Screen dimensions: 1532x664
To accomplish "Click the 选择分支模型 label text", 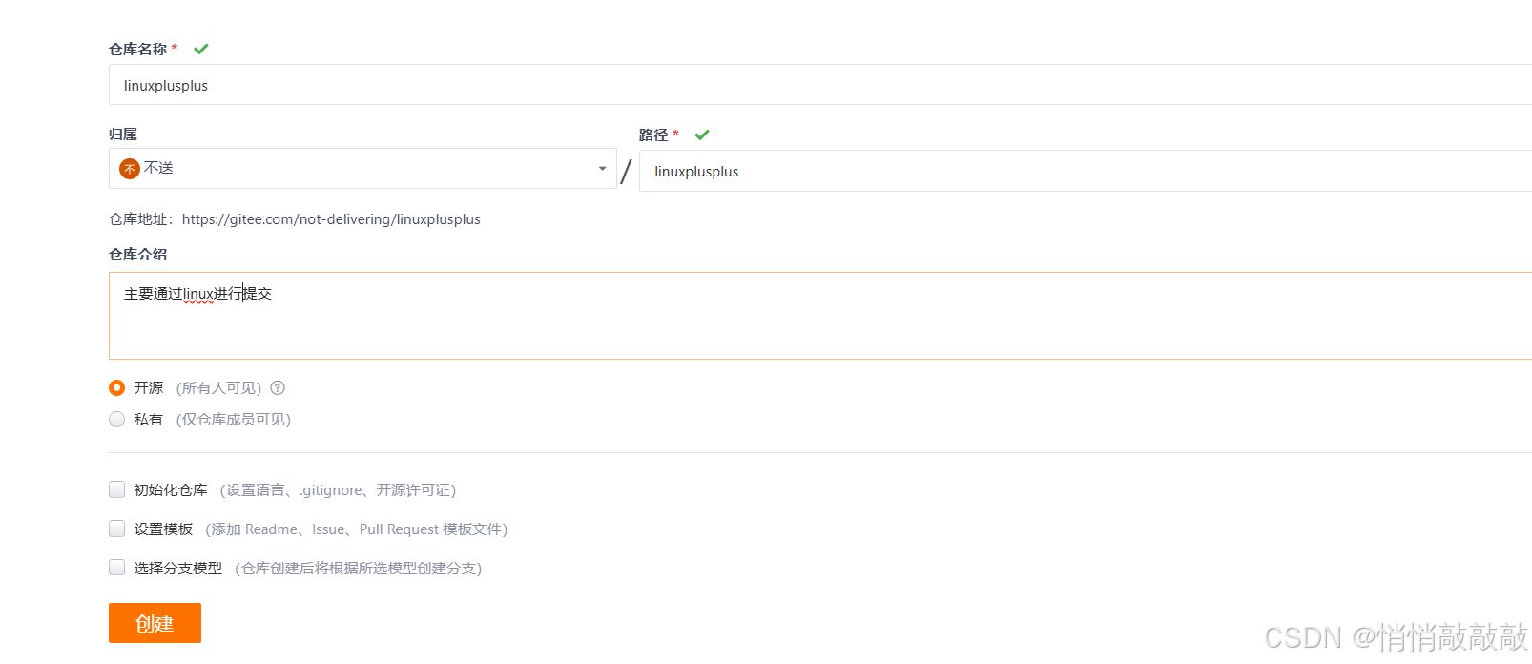I will coord(178,568).
